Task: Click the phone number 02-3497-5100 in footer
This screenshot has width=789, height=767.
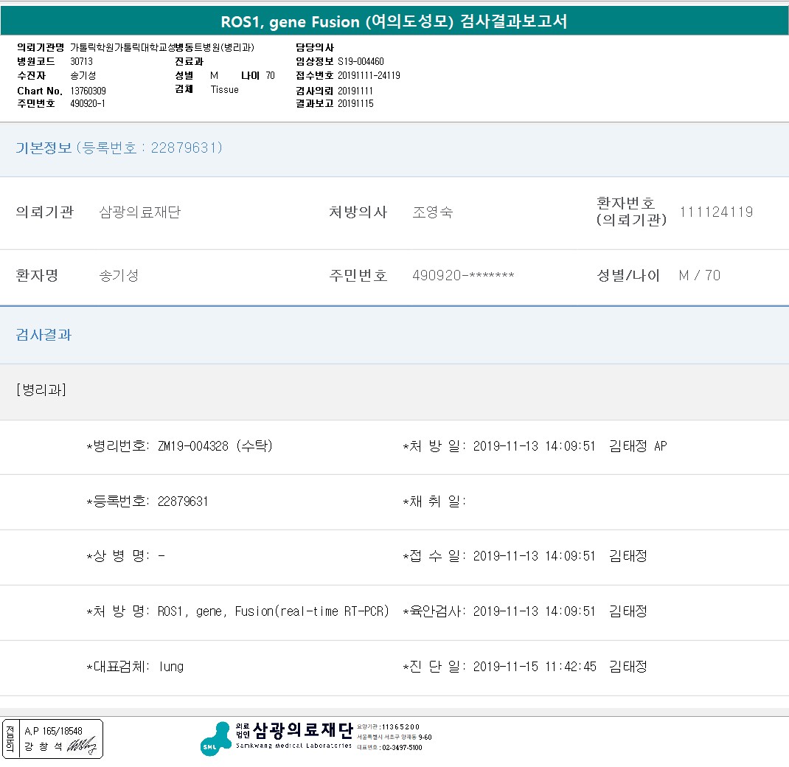Action: [x=401, y=748]
